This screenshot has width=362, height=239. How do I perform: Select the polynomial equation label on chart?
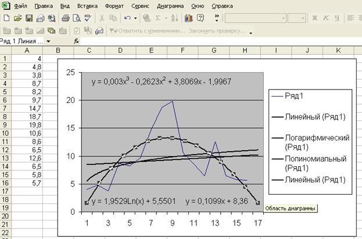tap(162, 82)
